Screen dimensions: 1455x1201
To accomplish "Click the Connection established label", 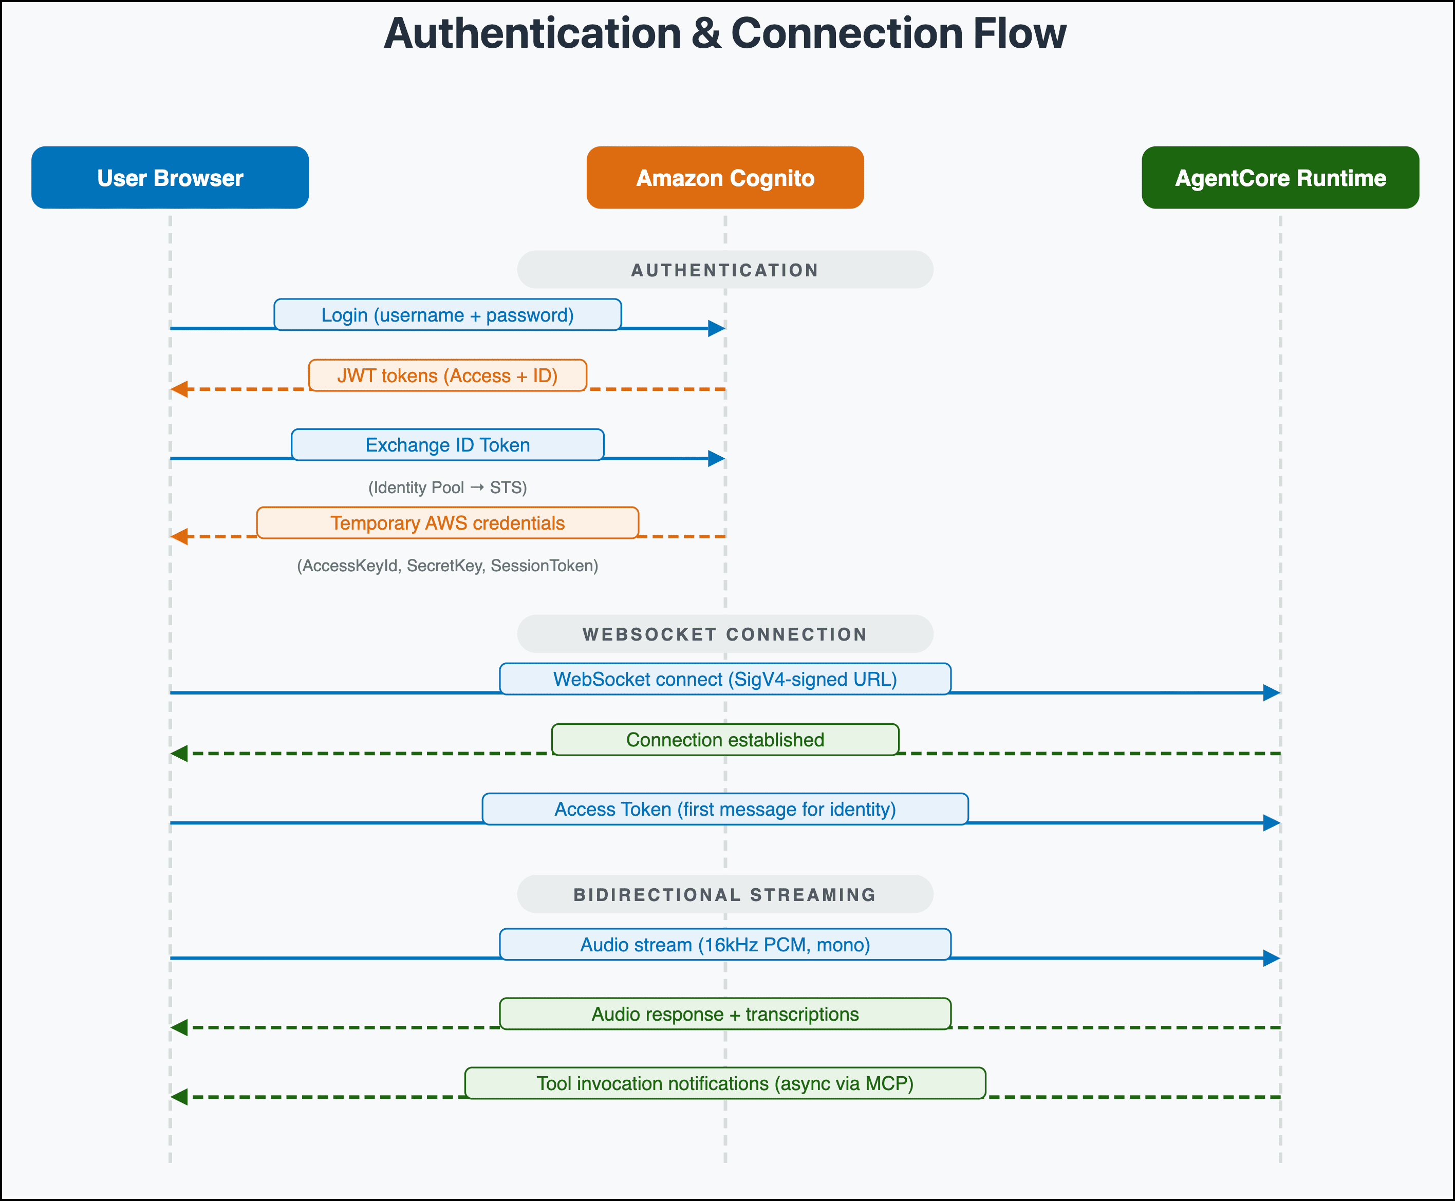I will click(724, 740).
